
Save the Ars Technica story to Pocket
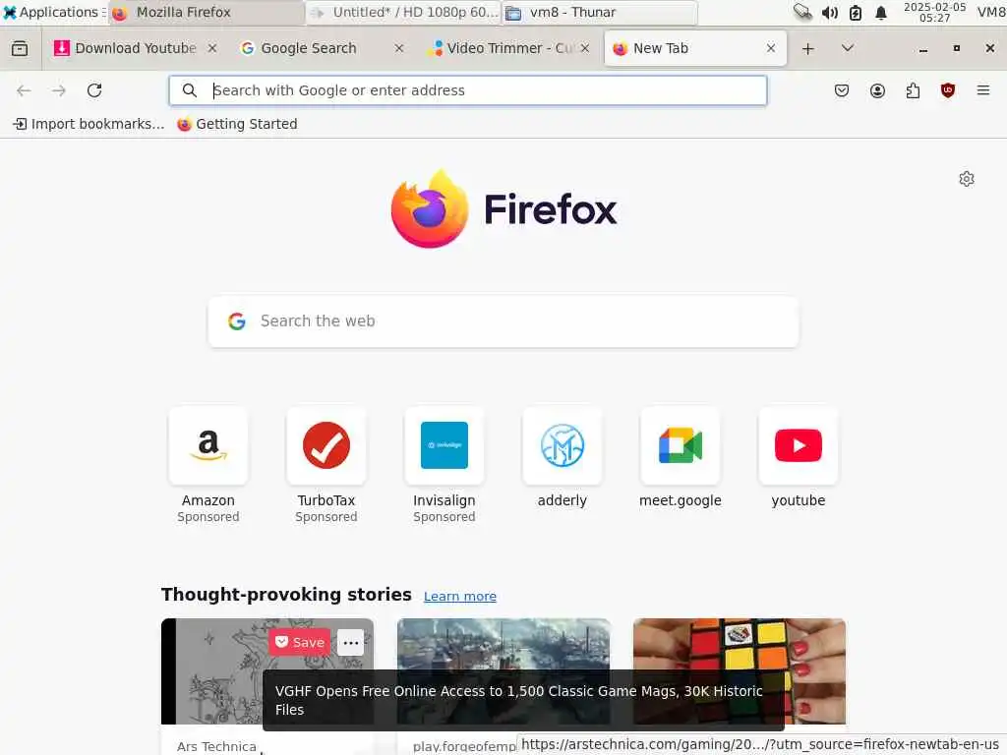[x=299, y=642]
